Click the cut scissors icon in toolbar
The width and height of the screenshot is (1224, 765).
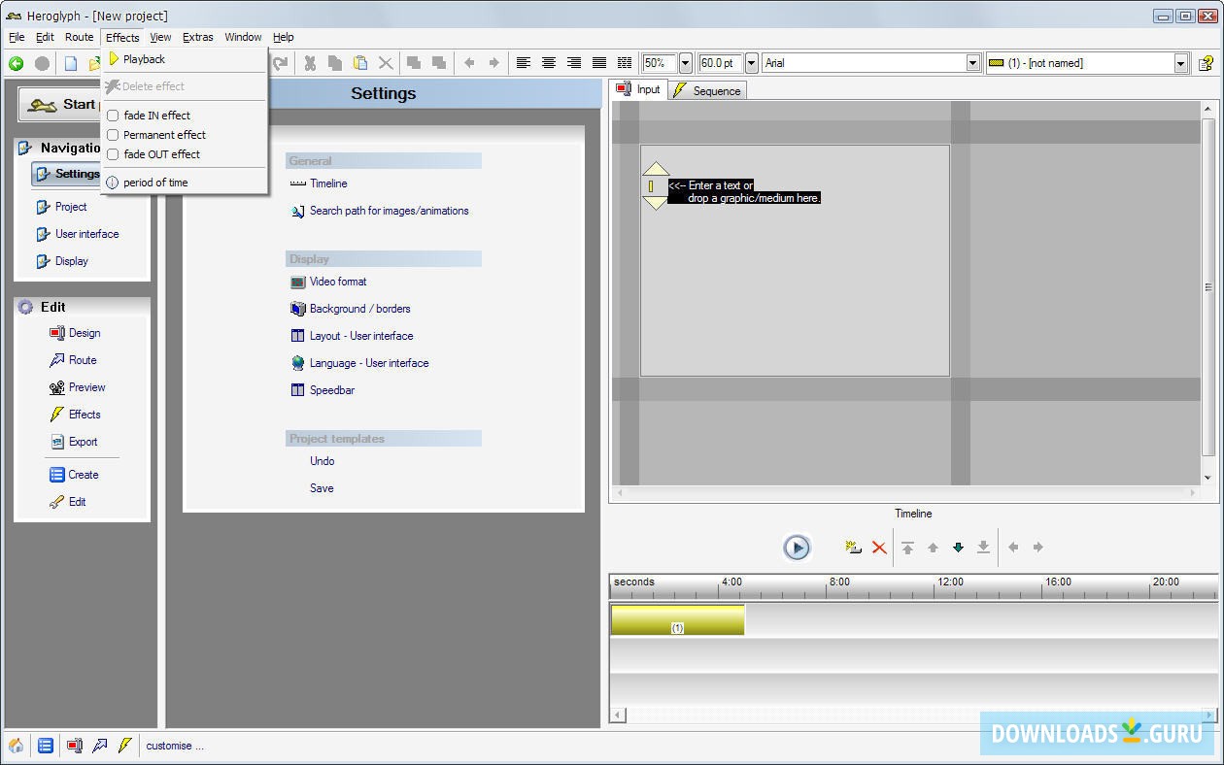click(310, 63)
